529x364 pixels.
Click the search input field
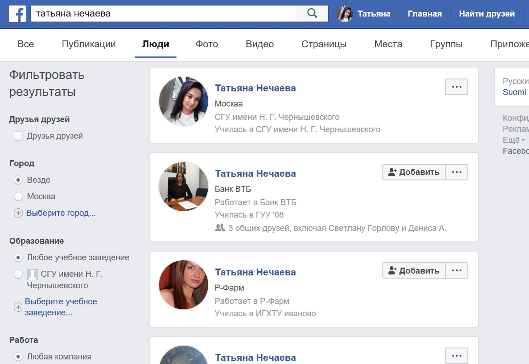164,13
